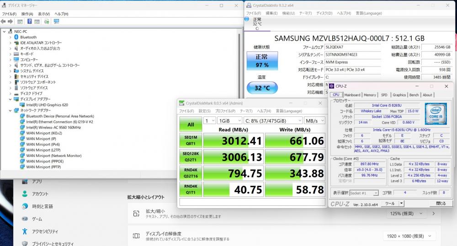
Task: Click the 閉じる button in CPU-Z
Action: click(x=441, y=204)
